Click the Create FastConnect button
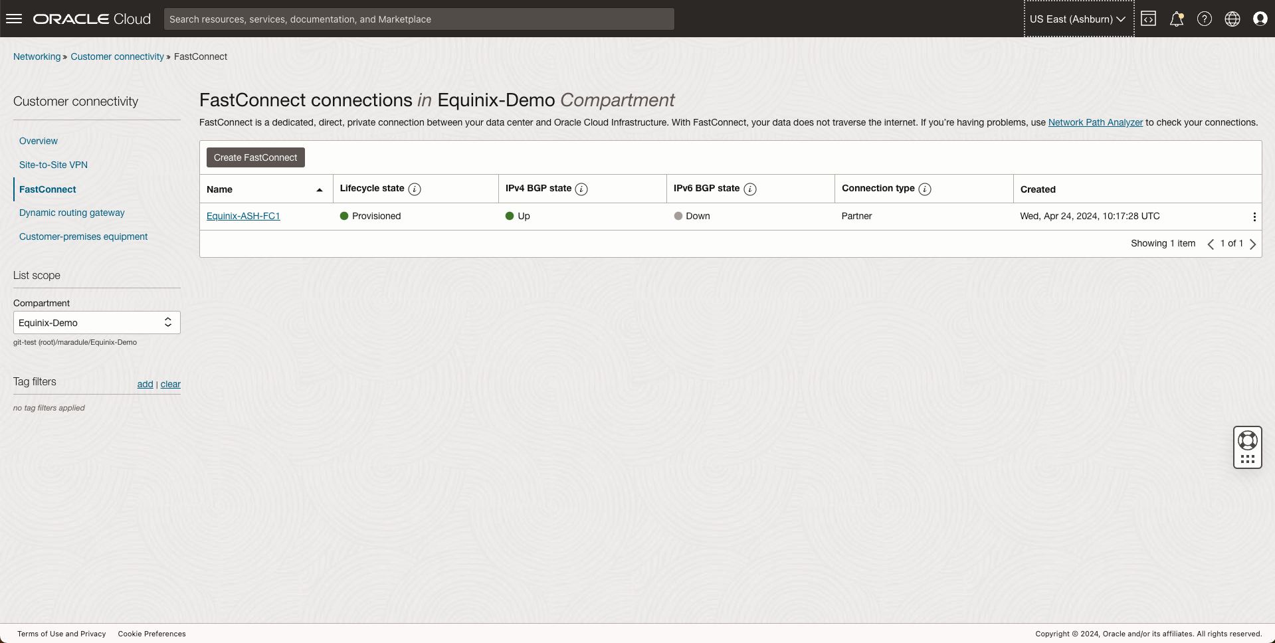The width and height of the screenshot is (1275, 643). (x=255, y=157)
